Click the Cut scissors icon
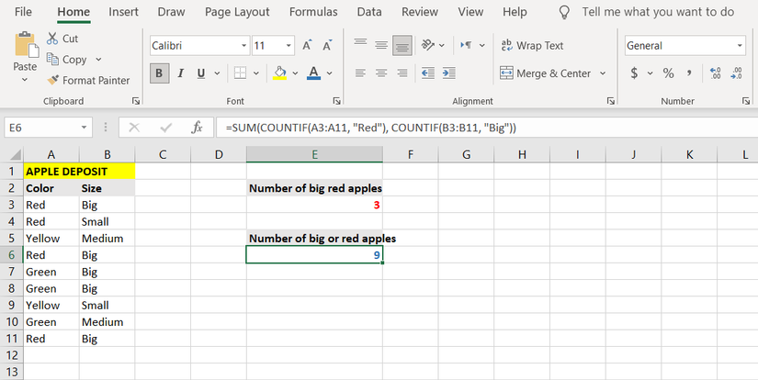The width and height of the screenshot is (758, 380). pyautogui.click(x=52, y=39)
